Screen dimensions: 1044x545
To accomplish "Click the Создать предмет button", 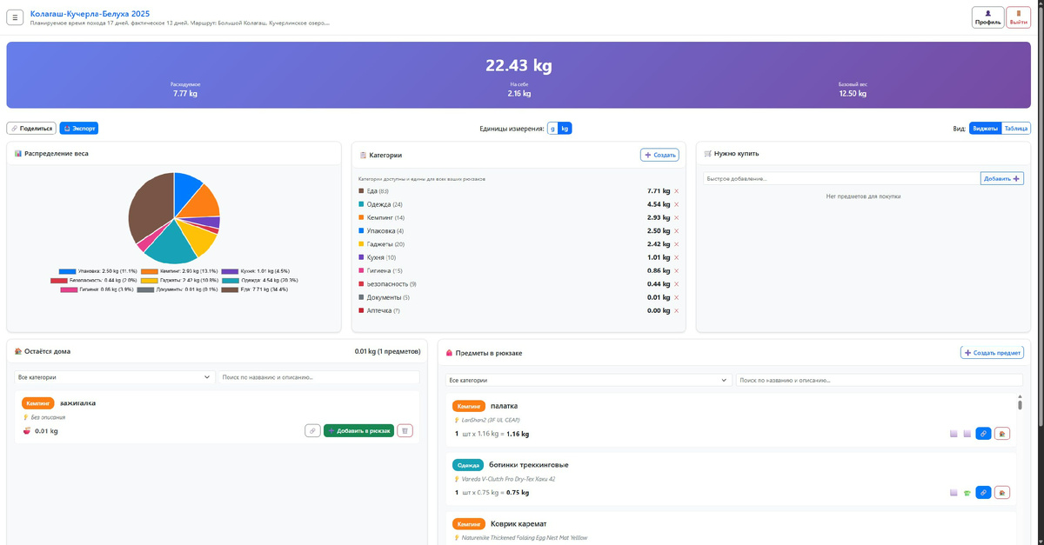I will point(992,352).
